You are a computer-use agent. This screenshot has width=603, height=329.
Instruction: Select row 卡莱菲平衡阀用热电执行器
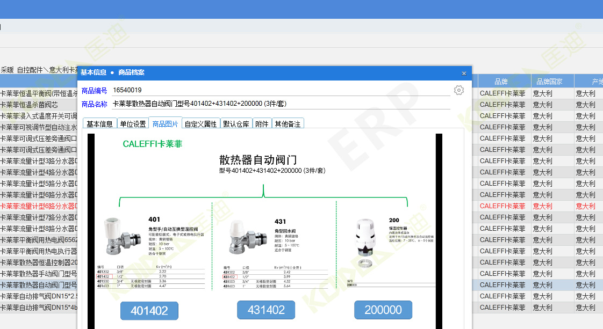point(39,251)
